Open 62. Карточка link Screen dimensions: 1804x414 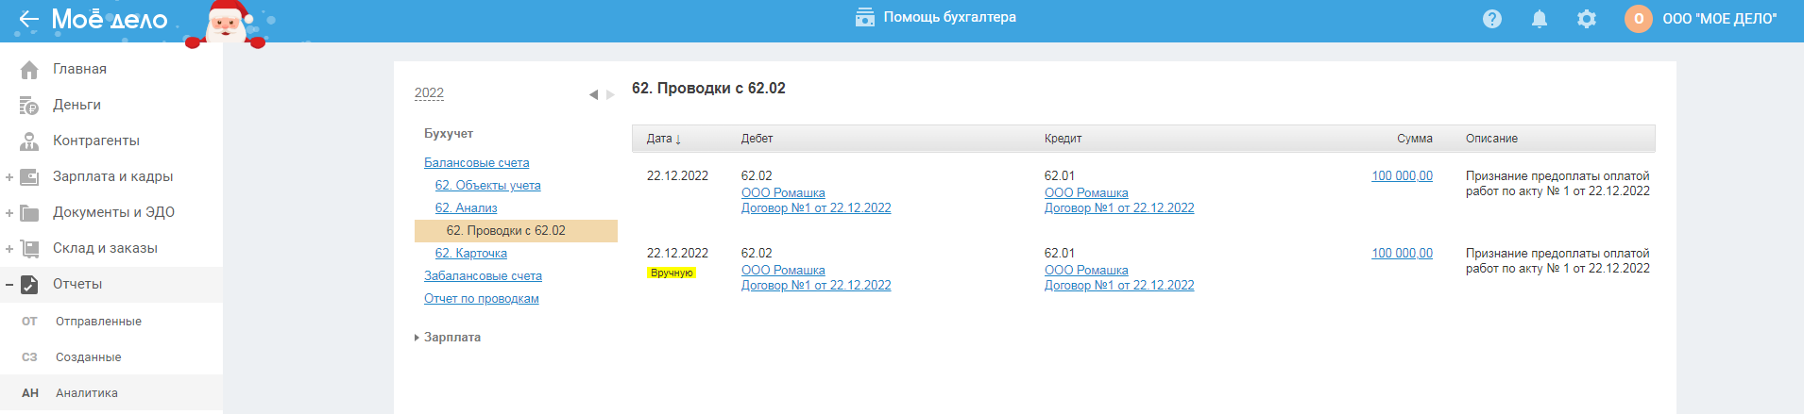click(x=470, y=253)
